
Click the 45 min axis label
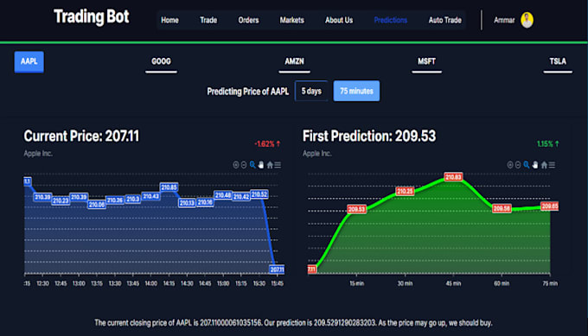pos(453,283)
